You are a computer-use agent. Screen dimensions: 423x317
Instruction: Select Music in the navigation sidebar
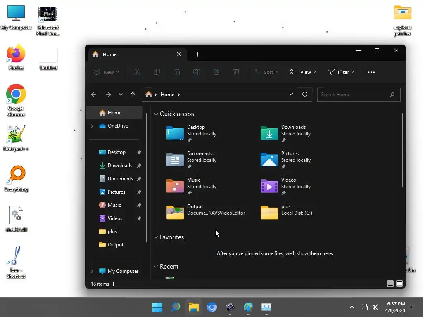point(115,205)
